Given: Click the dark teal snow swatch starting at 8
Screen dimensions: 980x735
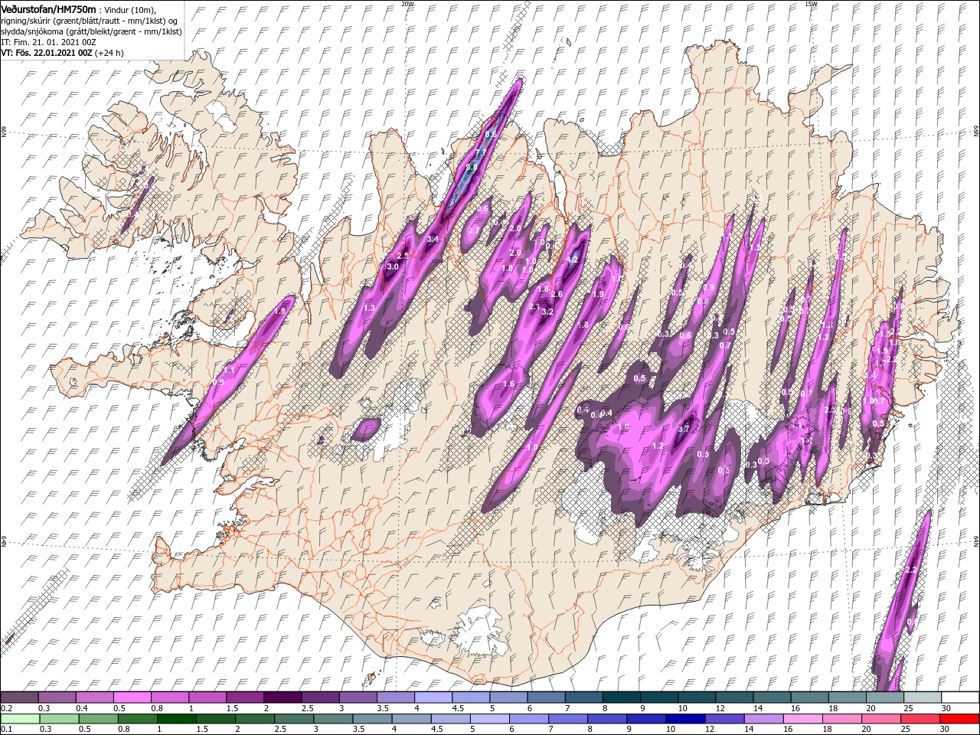Looking at the screenshot, I should click(x=620, y=697).
